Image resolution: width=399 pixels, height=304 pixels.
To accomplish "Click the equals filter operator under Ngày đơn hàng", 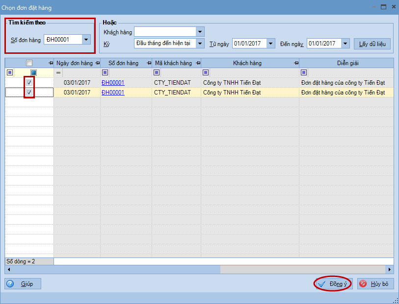I will (58, 73).
